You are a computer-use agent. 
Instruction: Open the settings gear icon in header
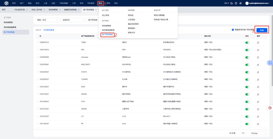click(x=241, y=3)
